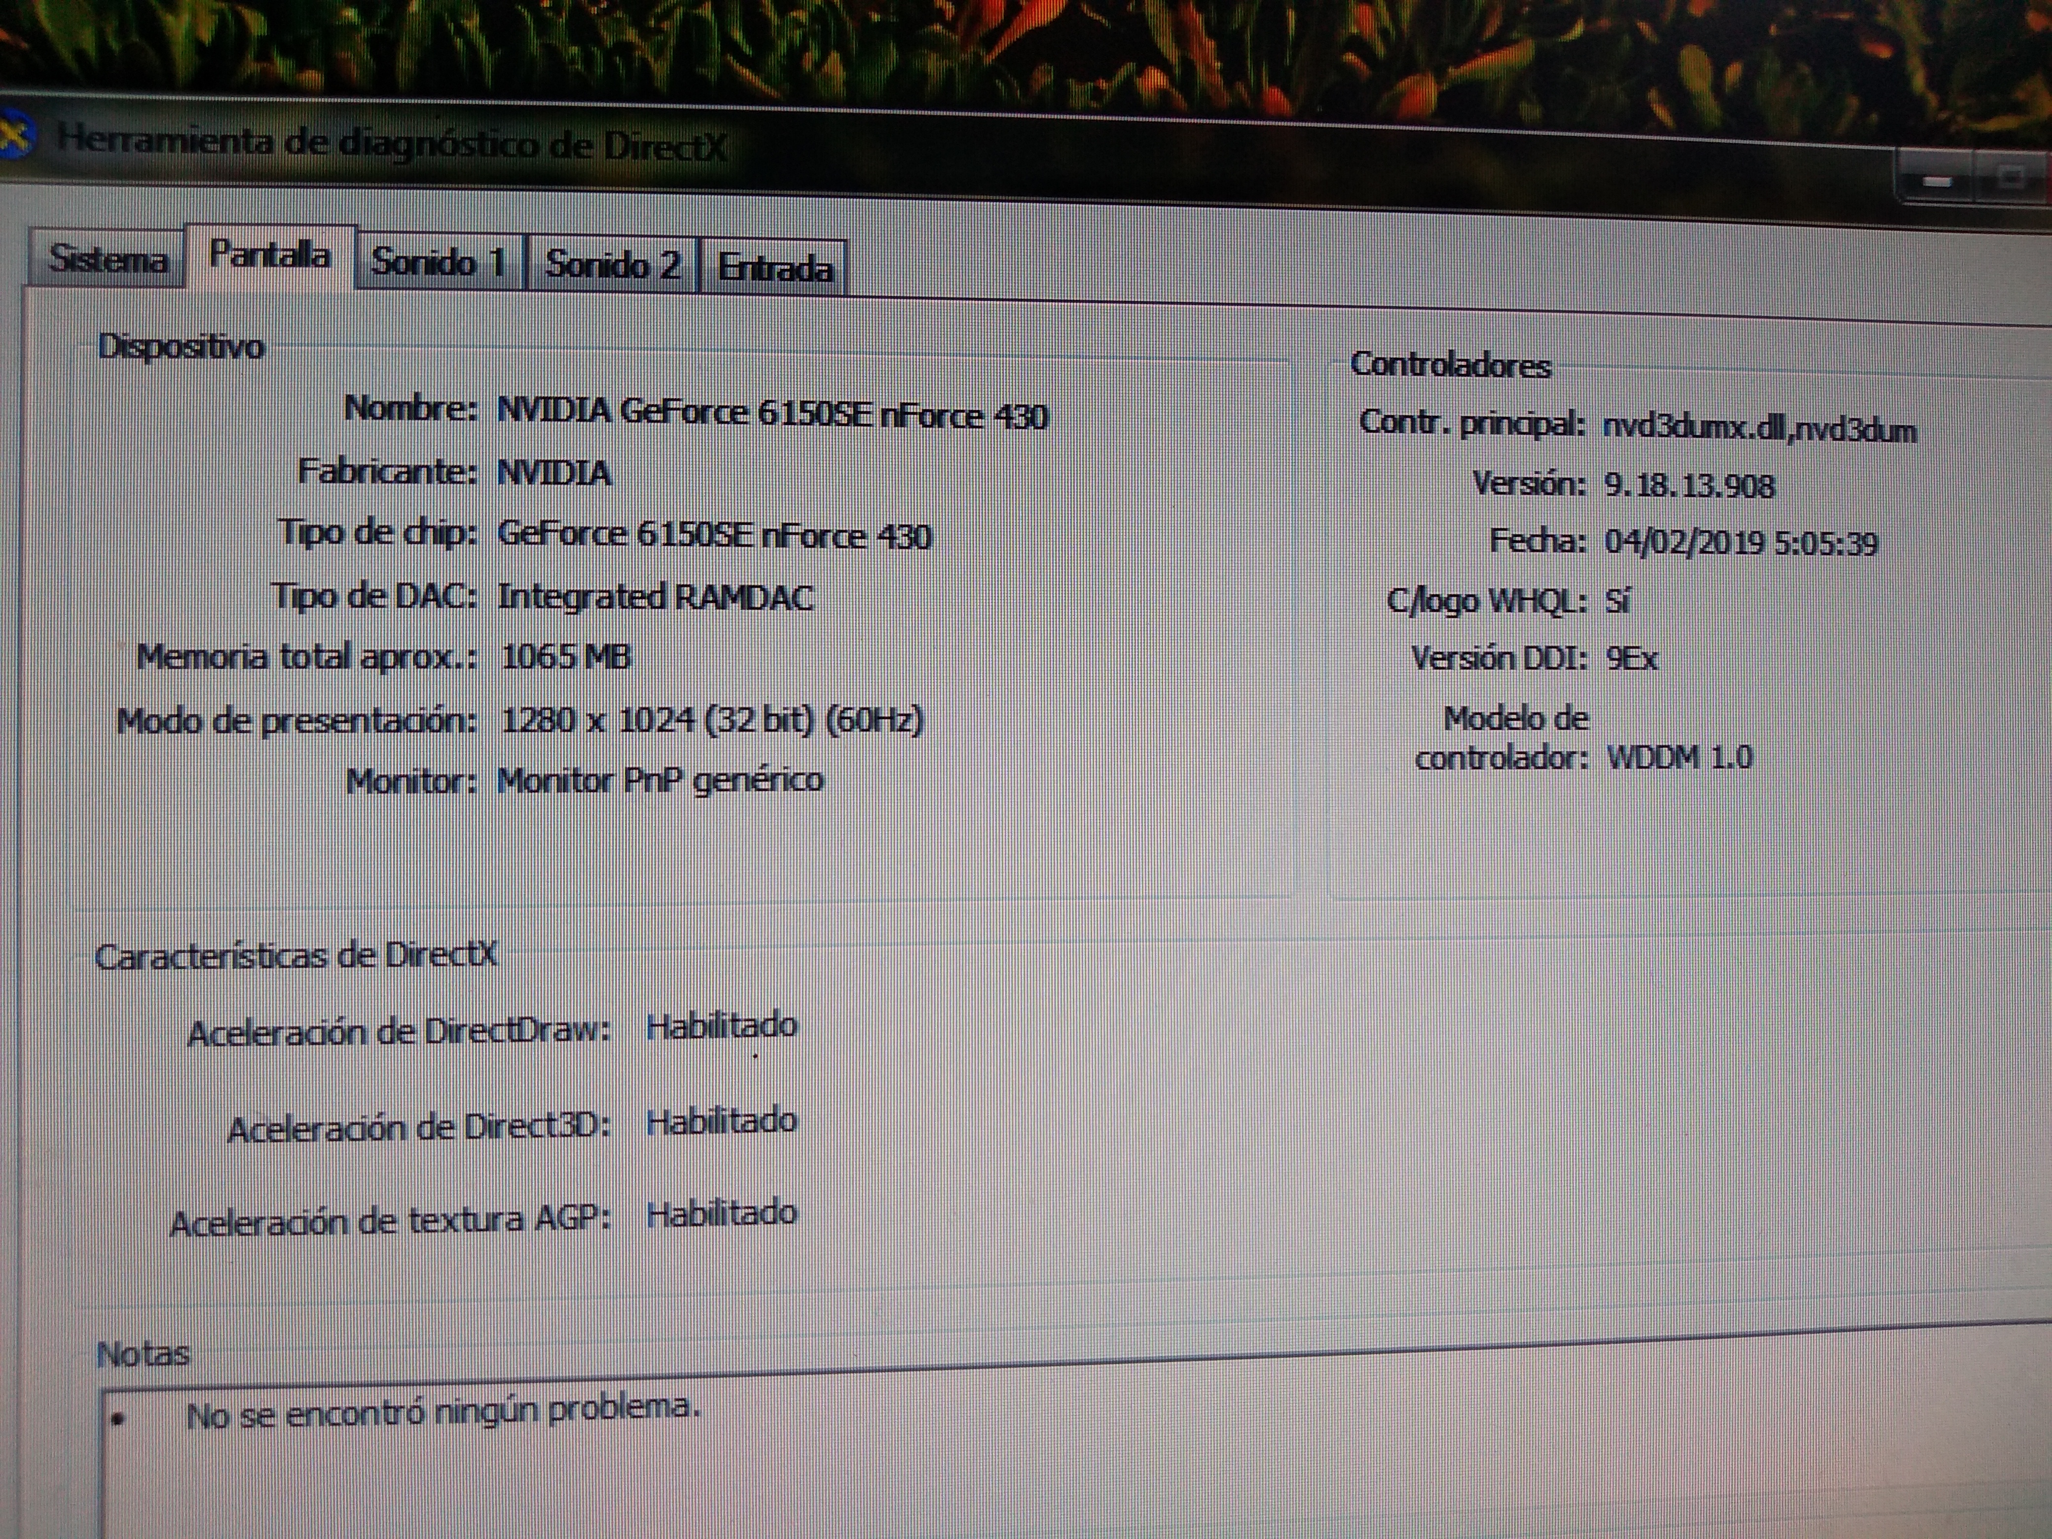Click the C/logo WHQL value 'Sí'

[x=1617, y=602]
